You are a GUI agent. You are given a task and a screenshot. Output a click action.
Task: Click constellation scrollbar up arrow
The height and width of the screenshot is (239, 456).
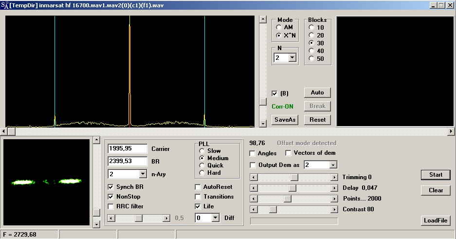tap(96, 140)
